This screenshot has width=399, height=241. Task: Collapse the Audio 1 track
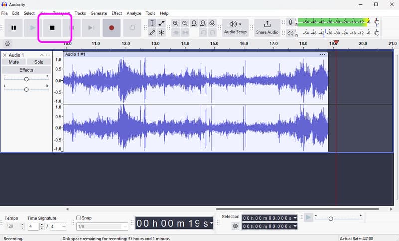[42, 55]
